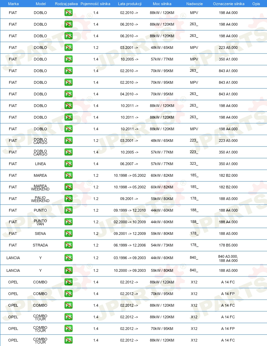This screenshot has width=267, height=346.
Task: Click fuel icon in PALIO WEEKEND row
Action: [x=69, y=199]
